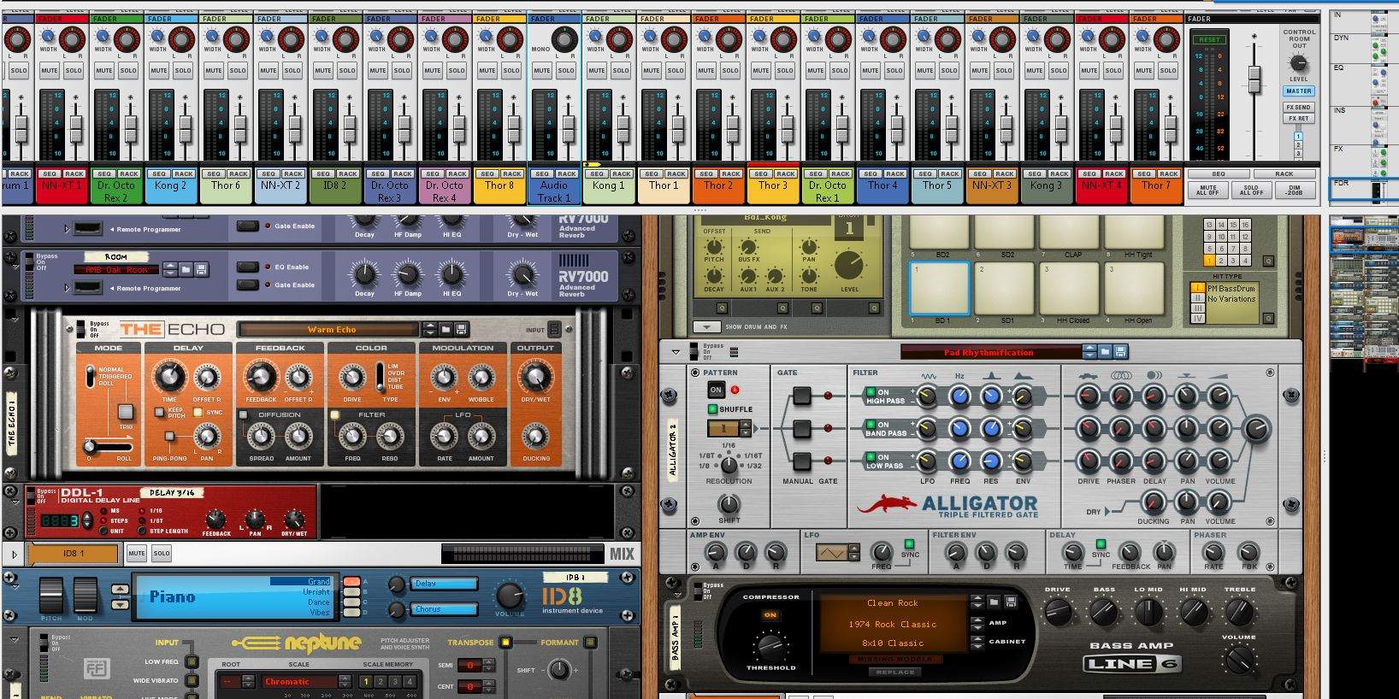
Task: Click Alligator Band Pass manual gate button
Action: point(802,428)
